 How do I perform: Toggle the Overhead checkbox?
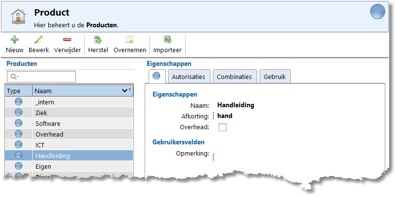pyautogui.click(x=223, y=127)
